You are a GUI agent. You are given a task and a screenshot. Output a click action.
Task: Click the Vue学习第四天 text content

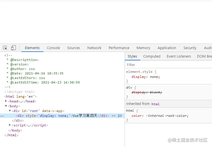coord(85,116)
